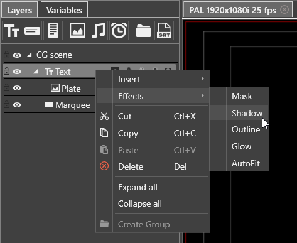Collapse the CG scene tree node
297x243 pixels.
click(x=30, y=55)
